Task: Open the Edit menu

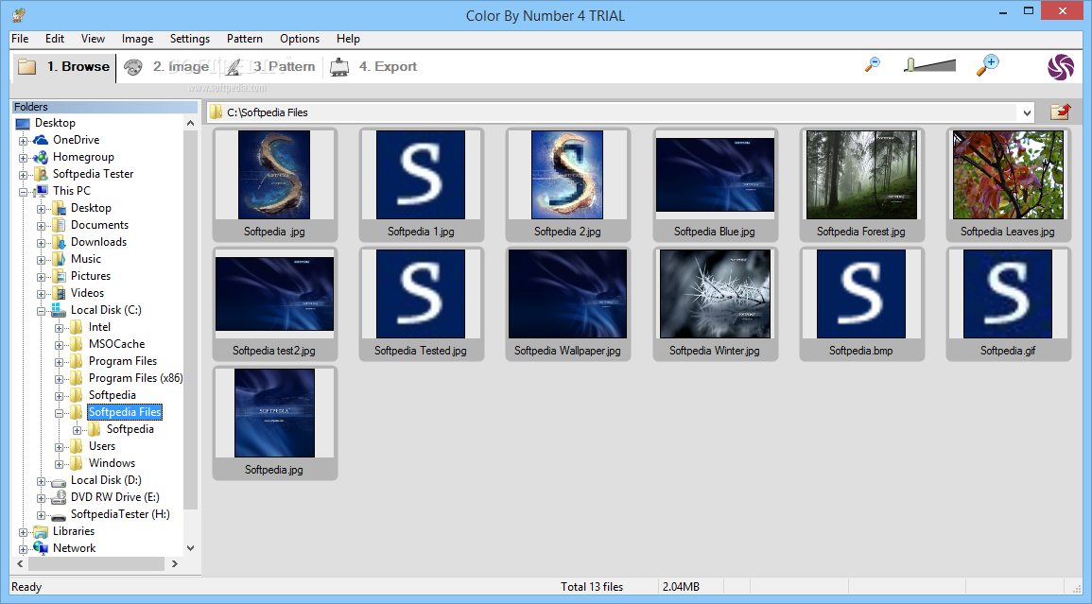Action: pyautogui.click(x=55, y=39)
